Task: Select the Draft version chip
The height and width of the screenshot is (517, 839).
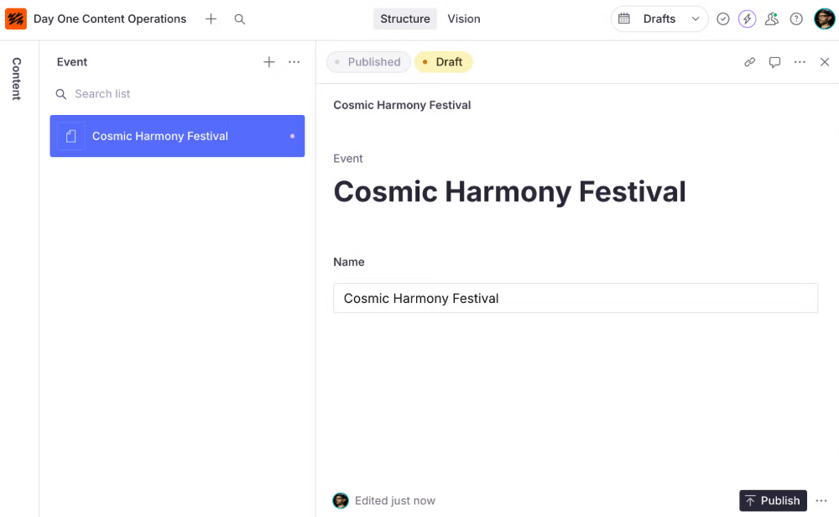Action: (x=443, y=62)
